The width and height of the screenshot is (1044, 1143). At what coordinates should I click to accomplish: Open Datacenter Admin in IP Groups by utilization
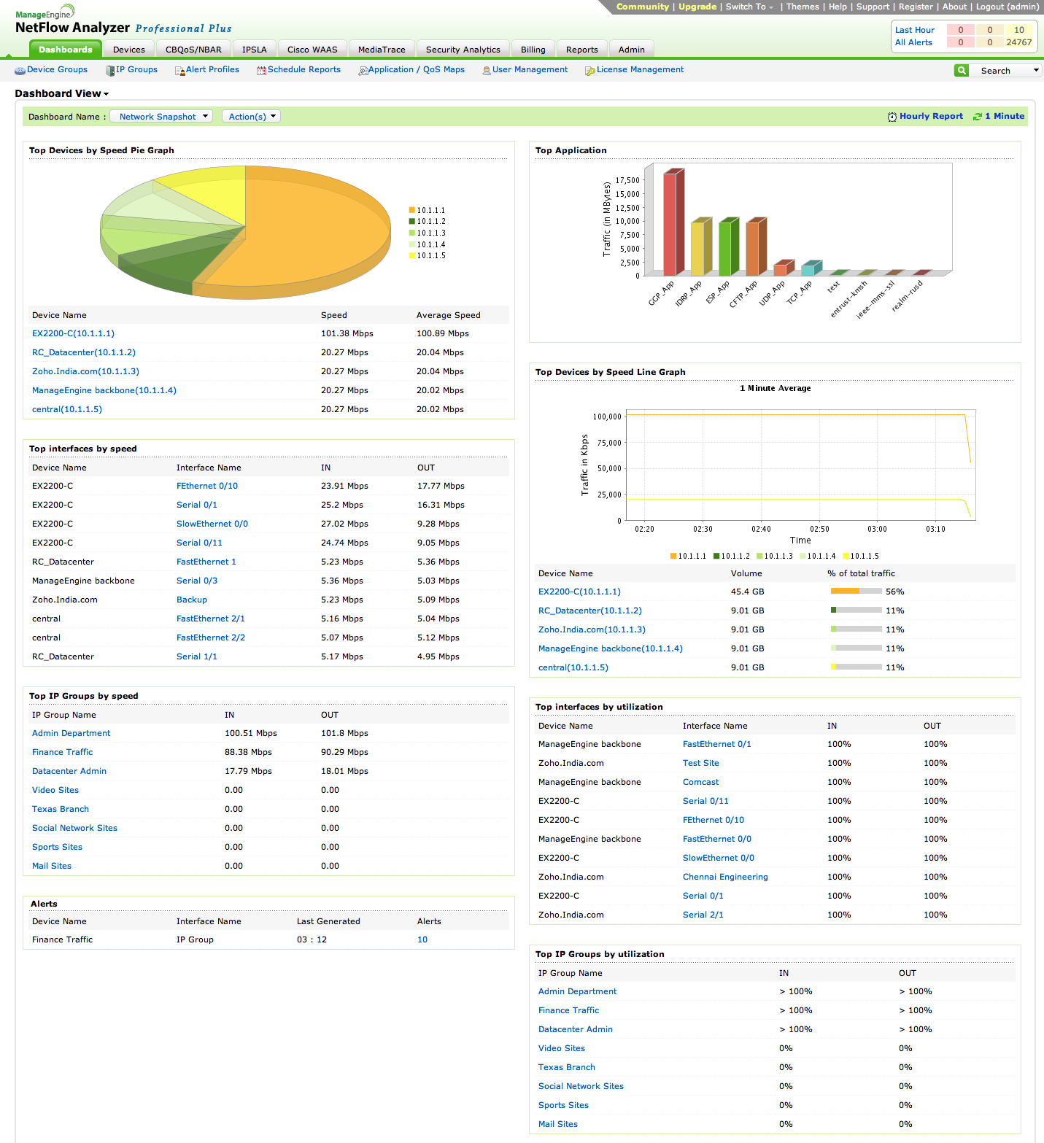point(576,1029)
